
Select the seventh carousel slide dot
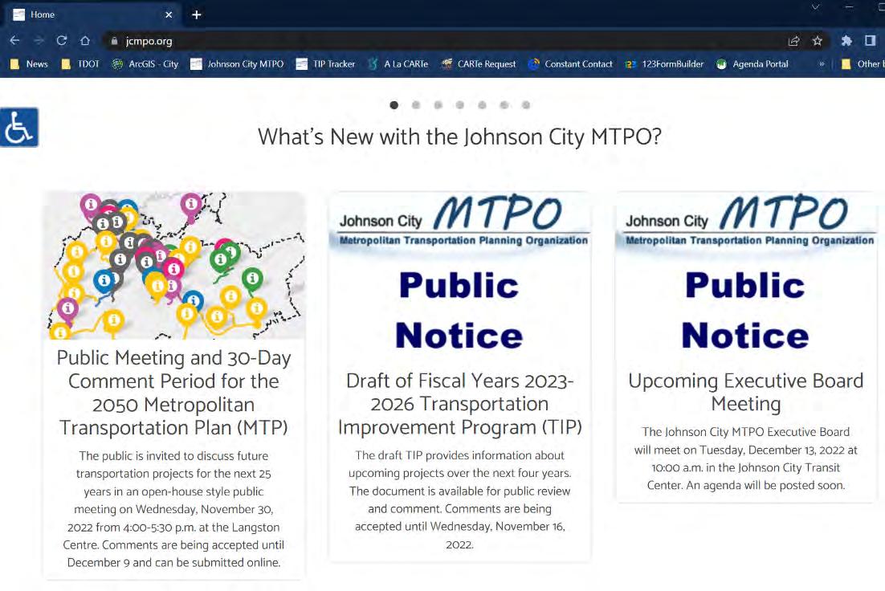(526, 105)
